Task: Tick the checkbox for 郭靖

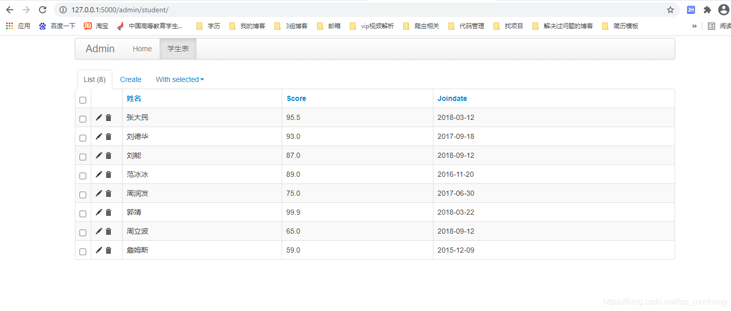Action: 83,214
